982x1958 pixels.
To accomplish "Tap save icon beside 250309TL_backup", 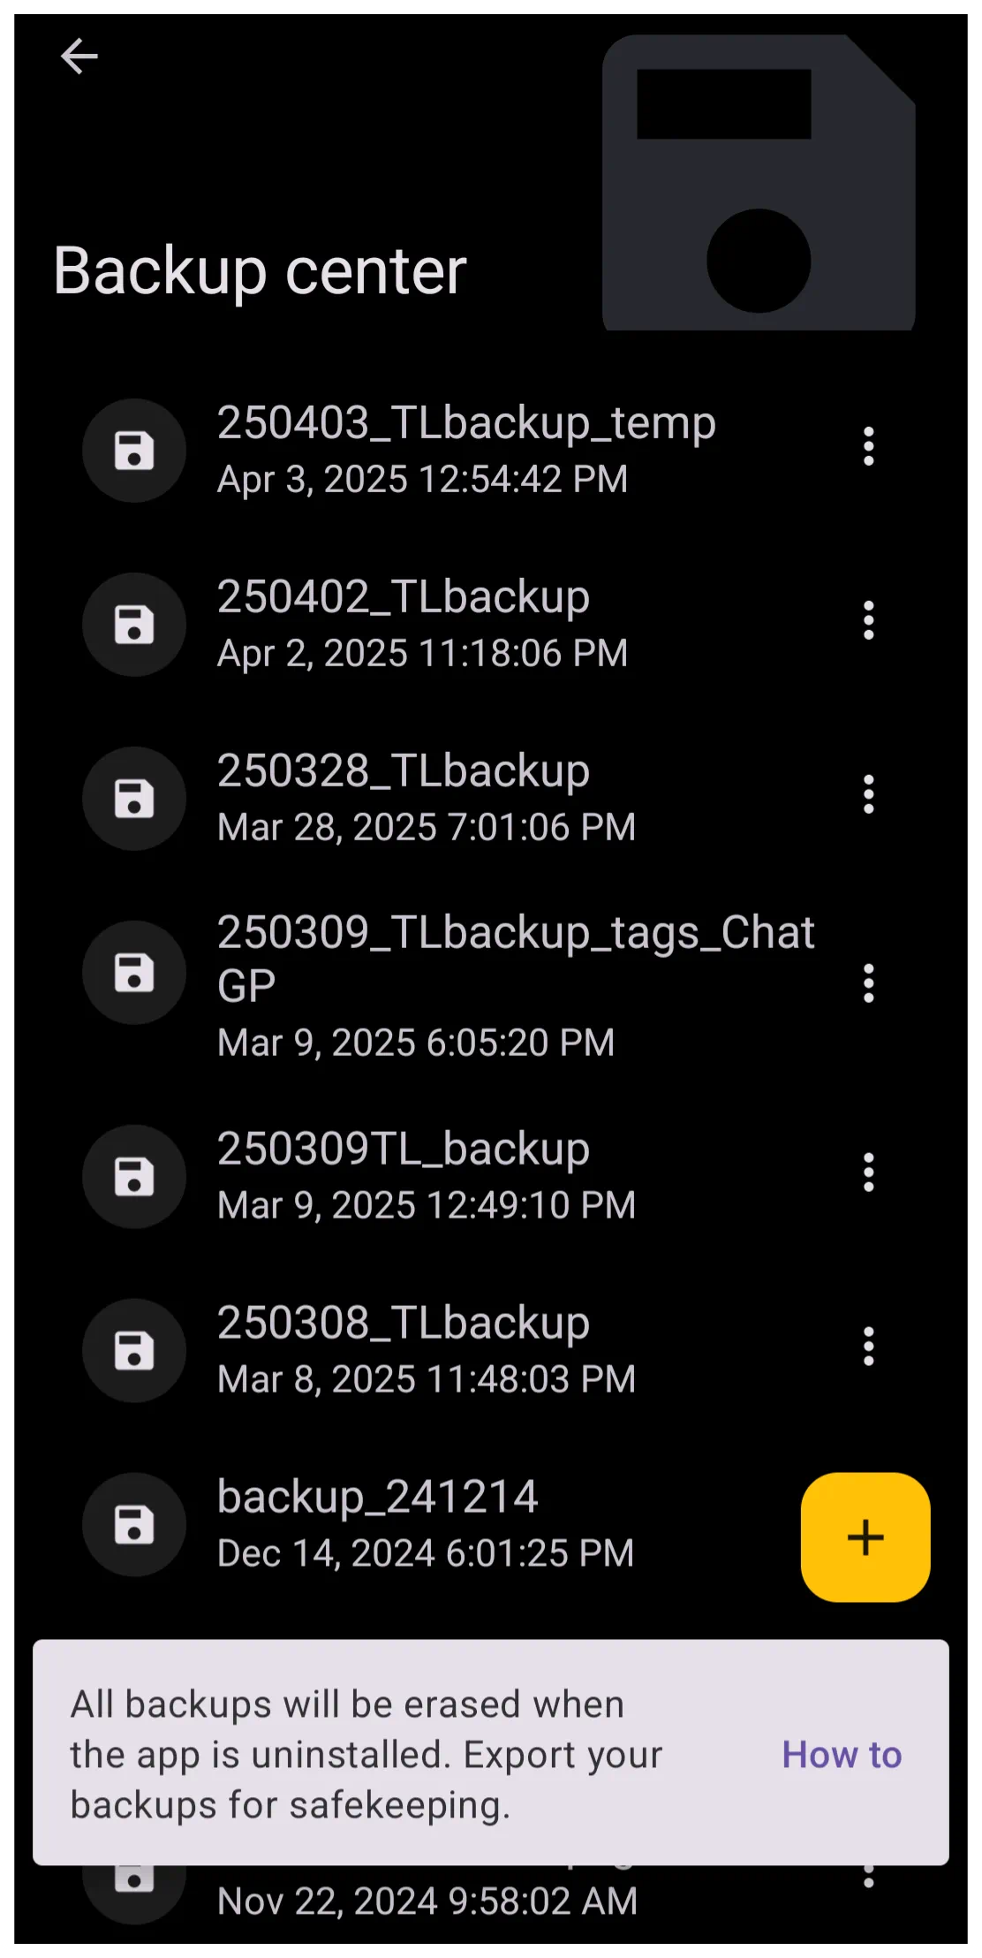I will 134,1176.
